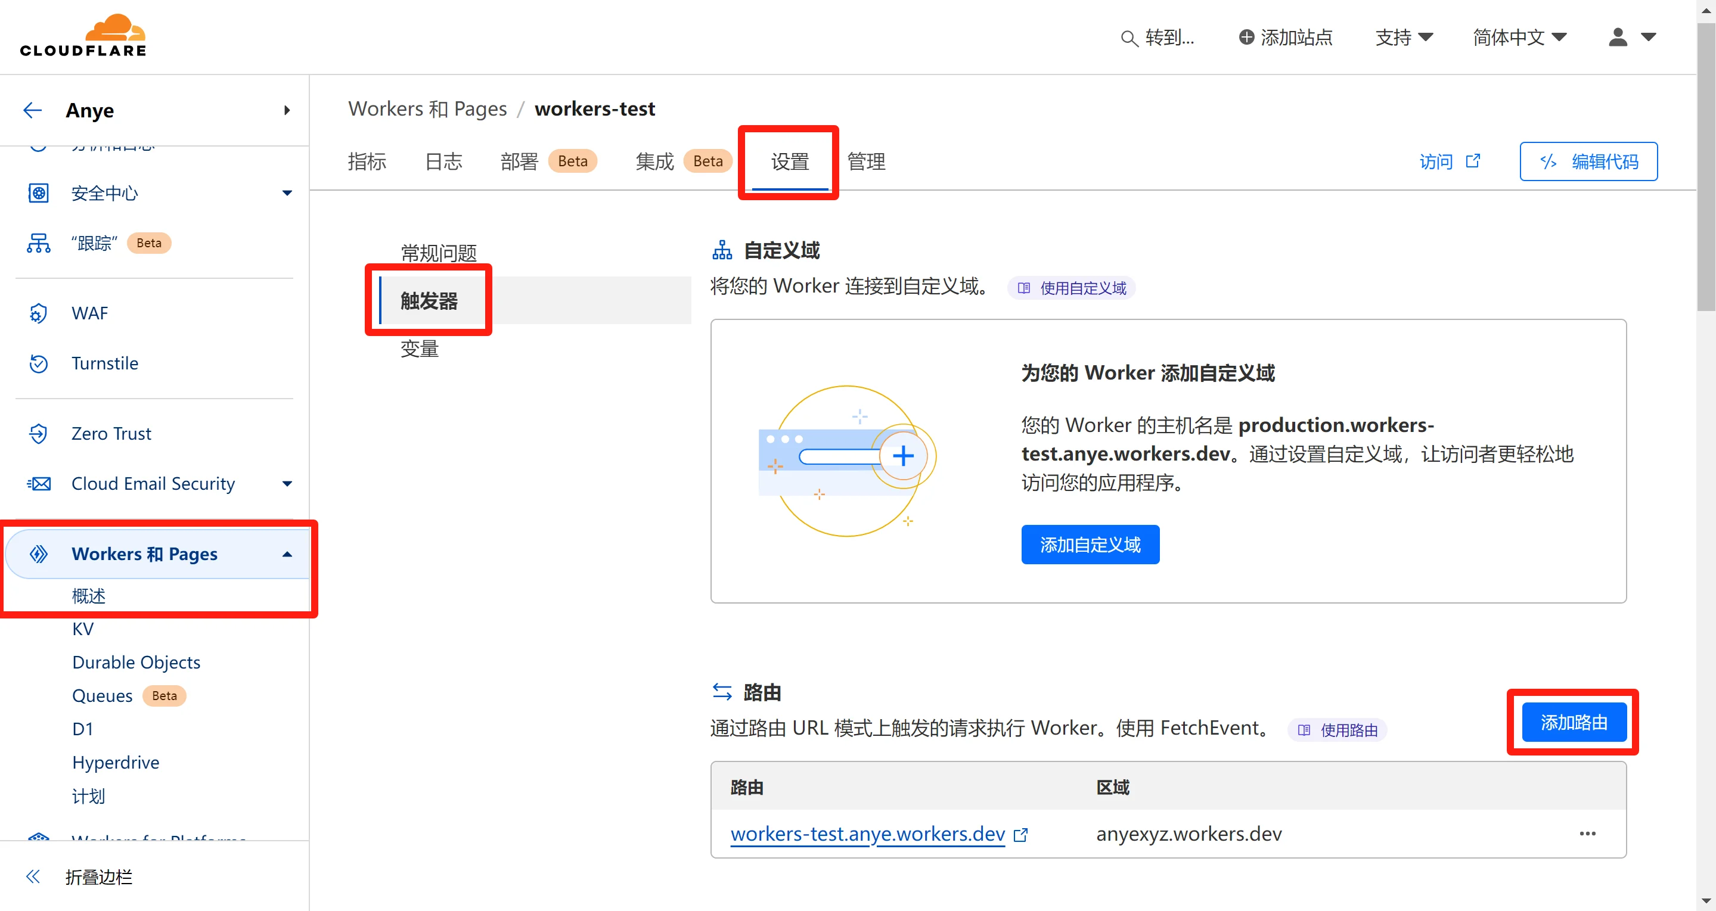Click the external link icon beside 访问
The height and width of the screenshot is (911, 1716).
tap(1473, 160)
